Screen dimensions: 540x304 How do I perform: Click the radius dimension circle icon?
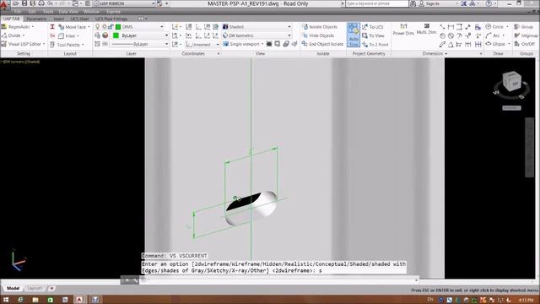442,35
